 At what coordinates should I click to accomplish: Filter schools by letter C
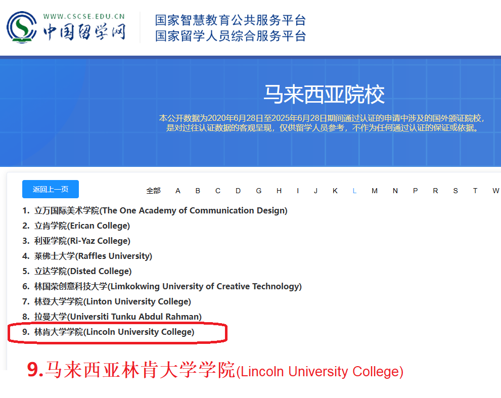coord(218,191)
